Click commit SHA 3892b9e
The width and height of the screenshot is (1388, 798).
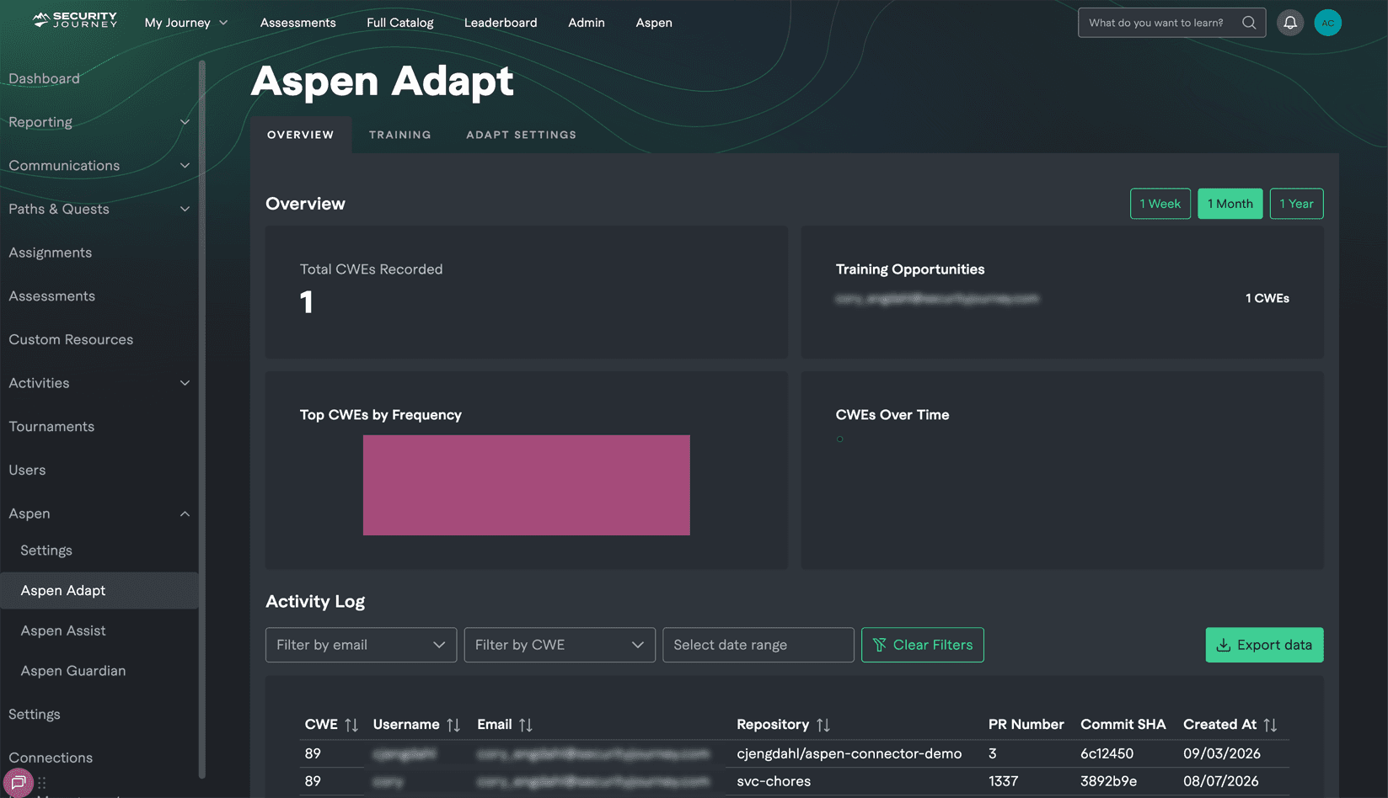click(x=1109, y=781)
